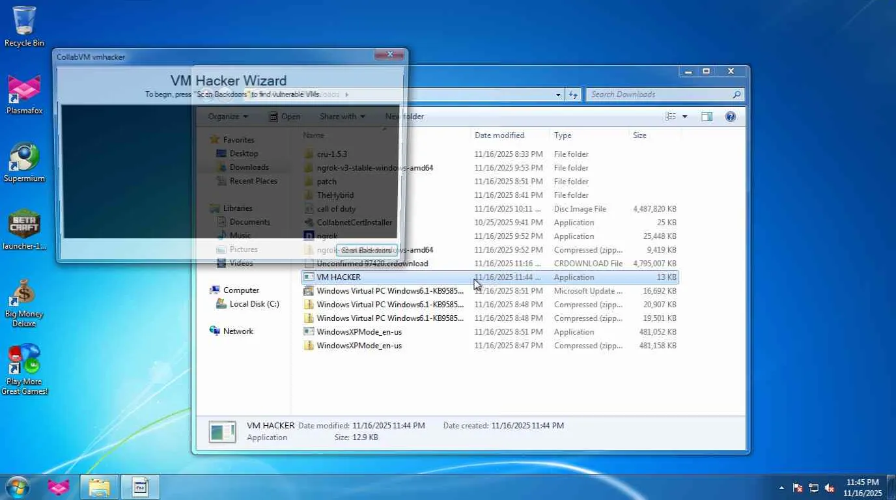Open Local Disk (C:) in navigation pane
Image resolution: width=896 pixels, height=500 pixels.
(x=254, y=304)
